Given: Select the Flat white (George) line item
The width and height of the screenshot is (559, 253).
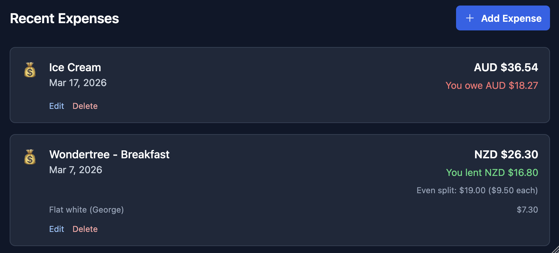Looking at the screenshot, I should point(86,210).
